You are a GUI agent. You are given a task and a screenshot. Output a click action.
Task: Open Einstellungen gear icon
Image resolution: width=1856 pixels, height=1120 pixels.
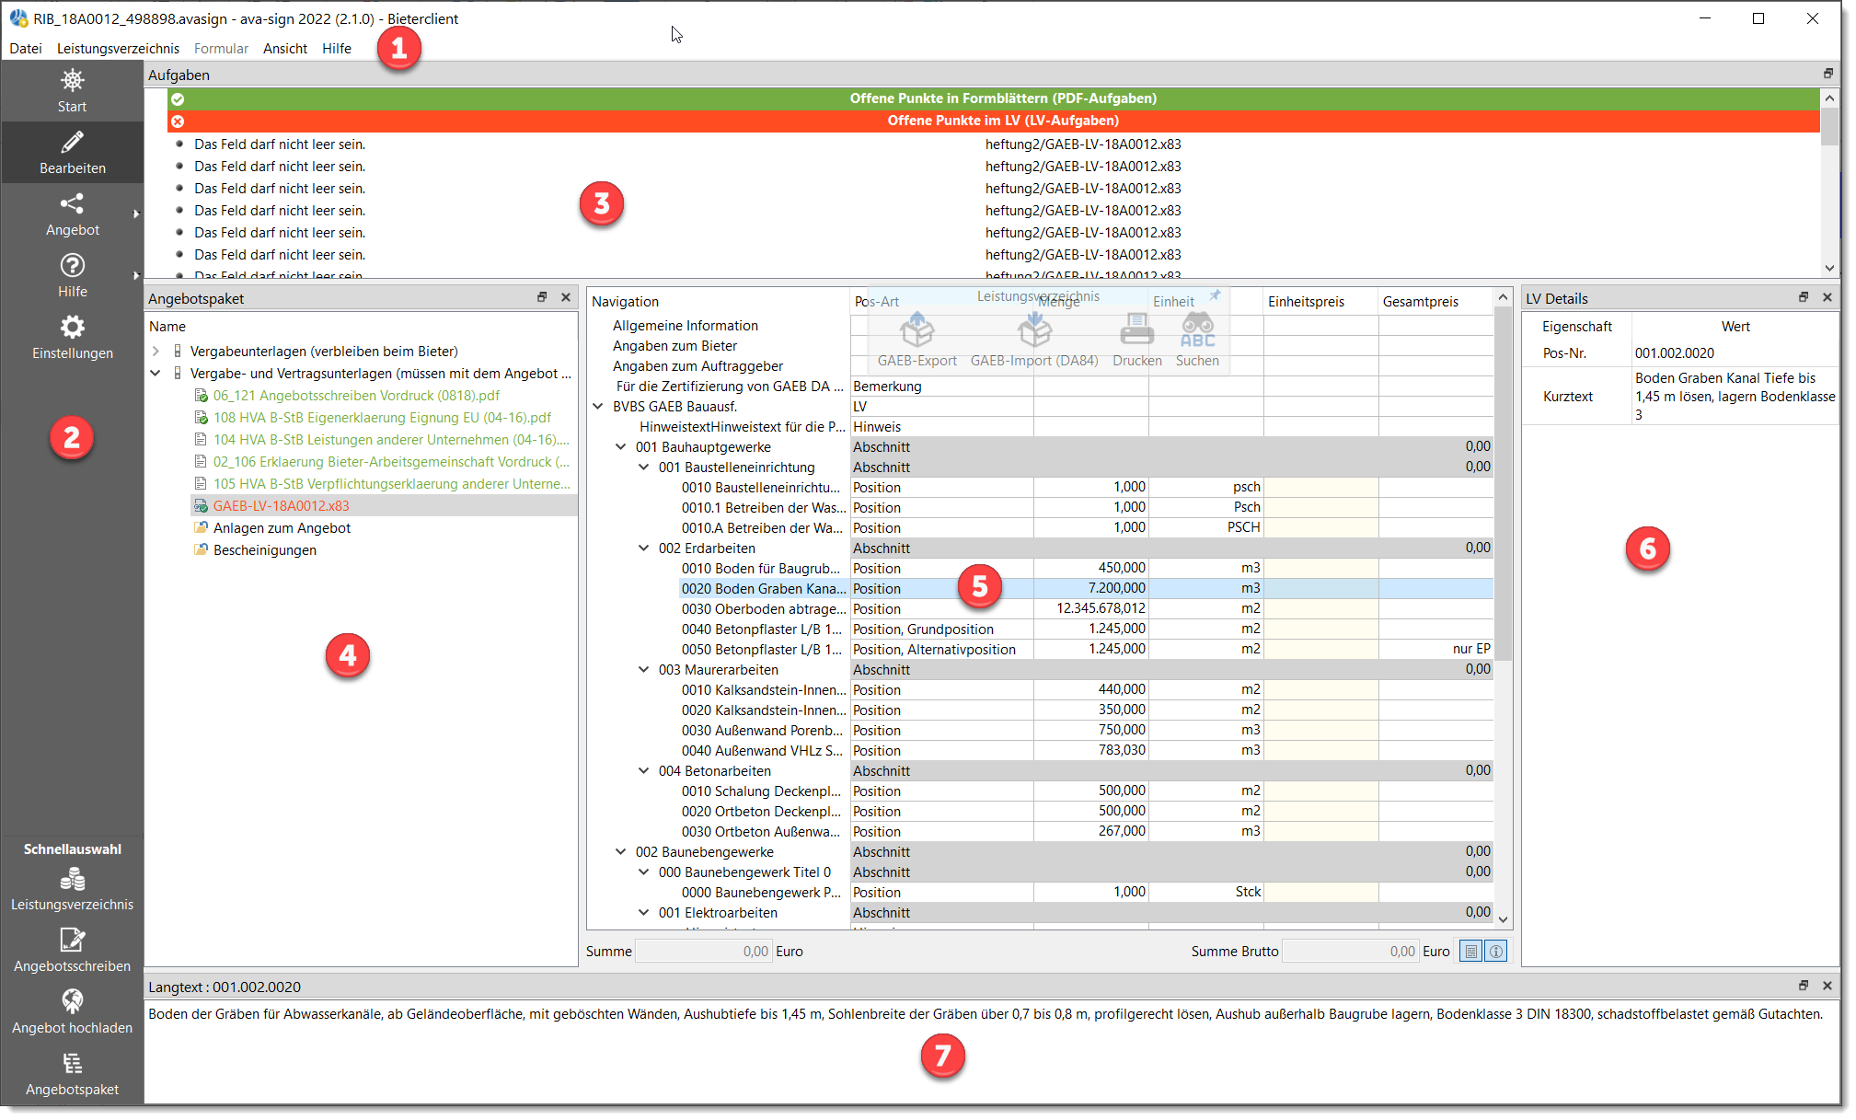click(72, 327)
